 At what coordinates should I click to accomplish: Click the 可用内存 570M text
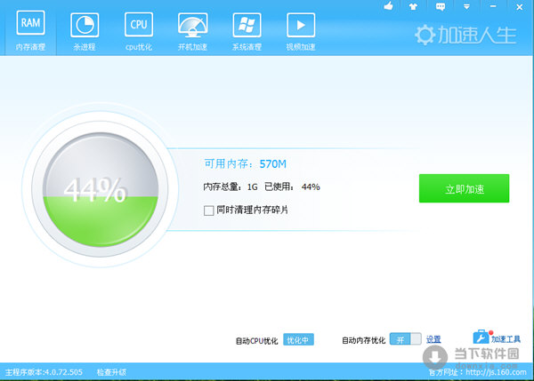[246, 163]
